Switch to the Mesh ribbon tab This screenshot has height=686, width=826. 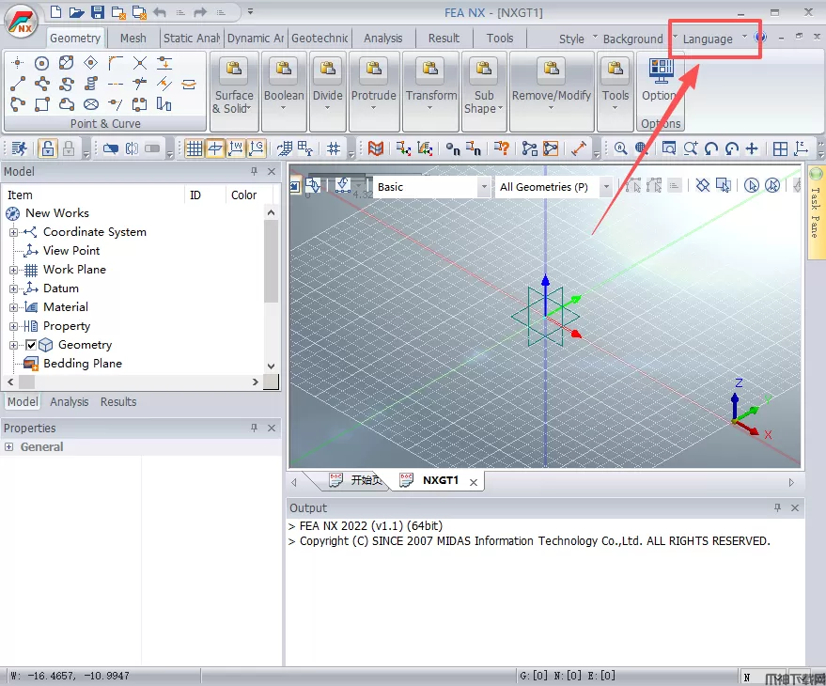(x=132, y=39)
